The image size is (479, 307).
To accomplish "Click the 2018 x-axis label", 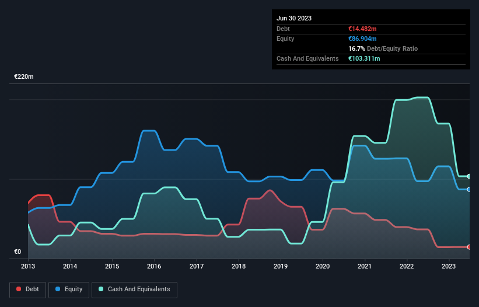I will pyautogui.click(x=239, y=266).
